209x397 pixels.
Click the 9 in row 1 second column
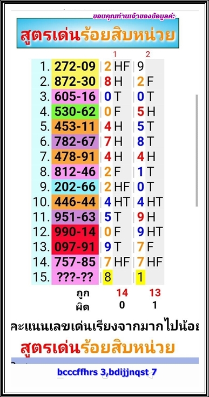tap(140, 66)
